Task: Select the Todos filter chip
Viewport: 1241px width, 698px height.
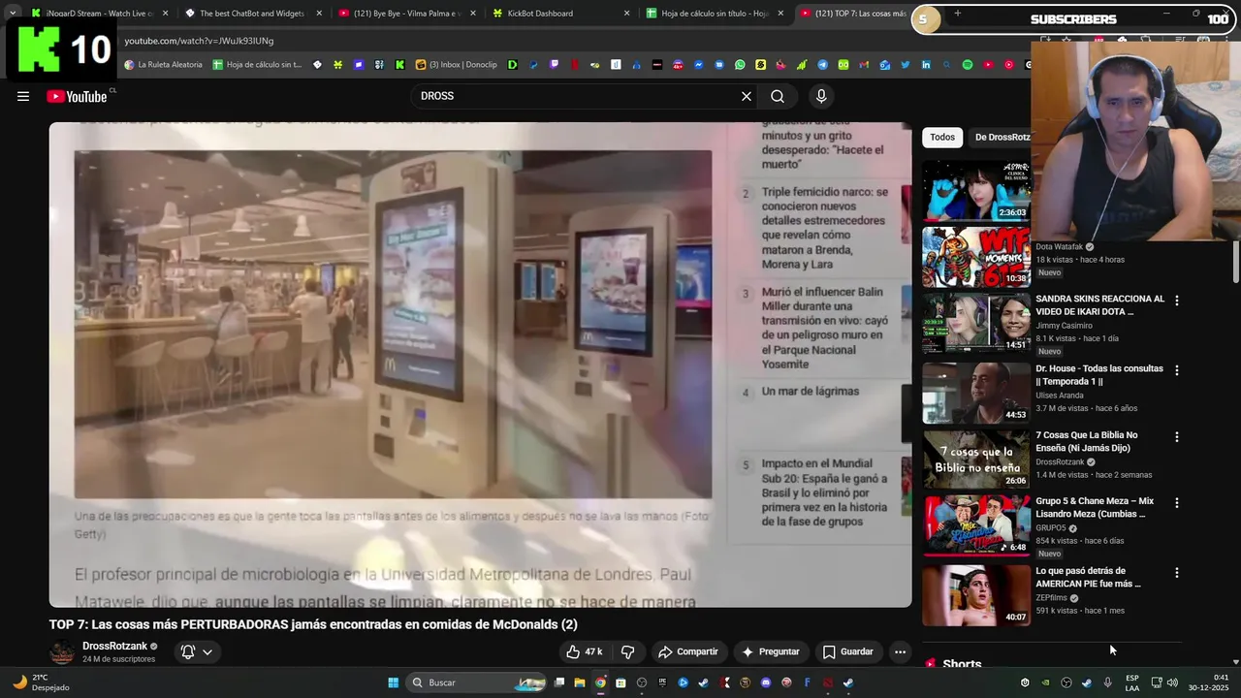Action: (x=942, y=137)
